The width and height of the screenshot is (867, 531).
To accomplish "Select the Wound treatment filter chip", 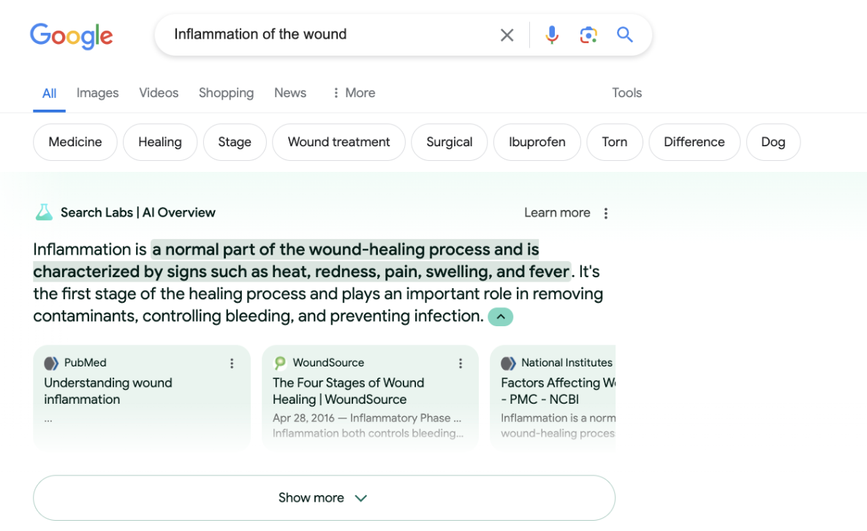I will [338, 142].
